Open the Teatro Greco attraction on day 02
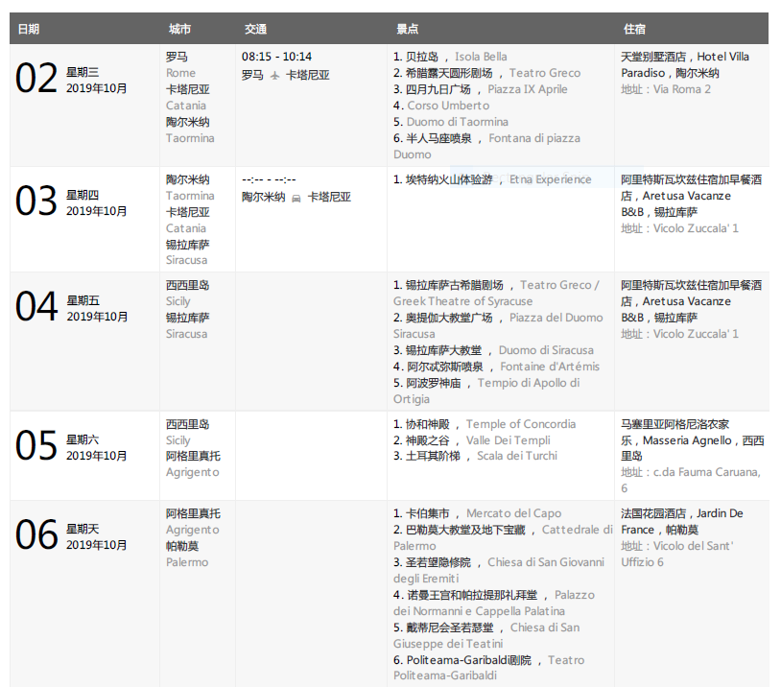The width and height of the screenshot is (781, 687). coord(544,73)
